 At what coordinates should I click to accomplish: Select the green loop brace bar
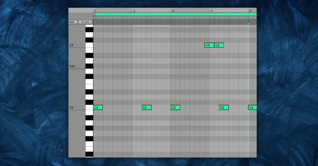click(176, 14)
